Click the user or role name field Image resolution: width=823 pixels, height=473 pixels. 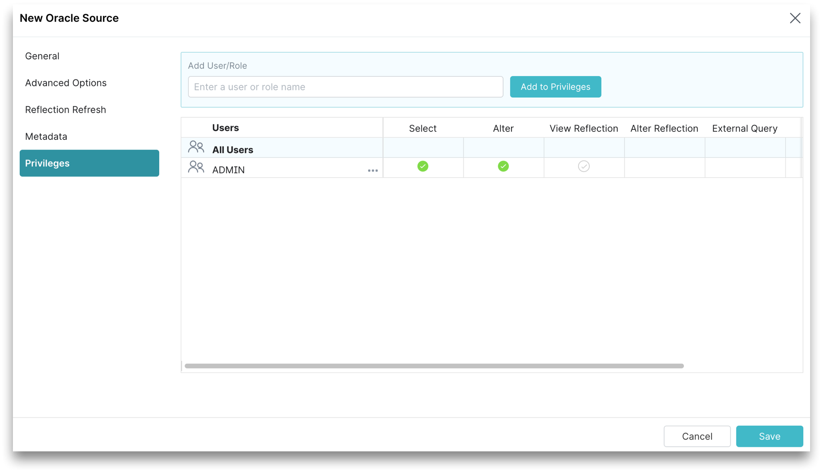click(345, 86)
